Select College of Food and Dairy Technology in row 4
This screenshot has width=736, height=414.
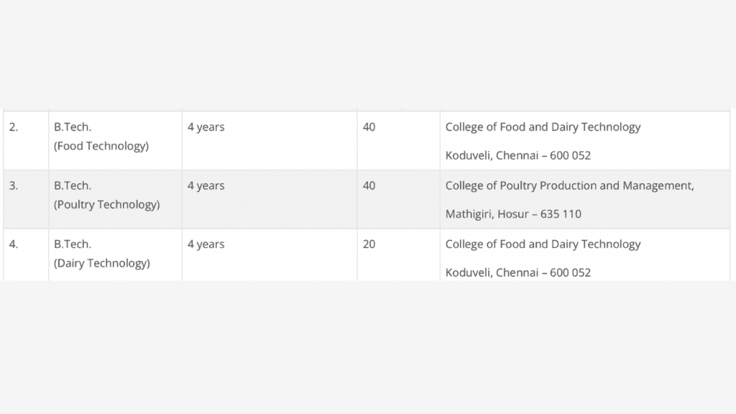[x=543, y=244]
